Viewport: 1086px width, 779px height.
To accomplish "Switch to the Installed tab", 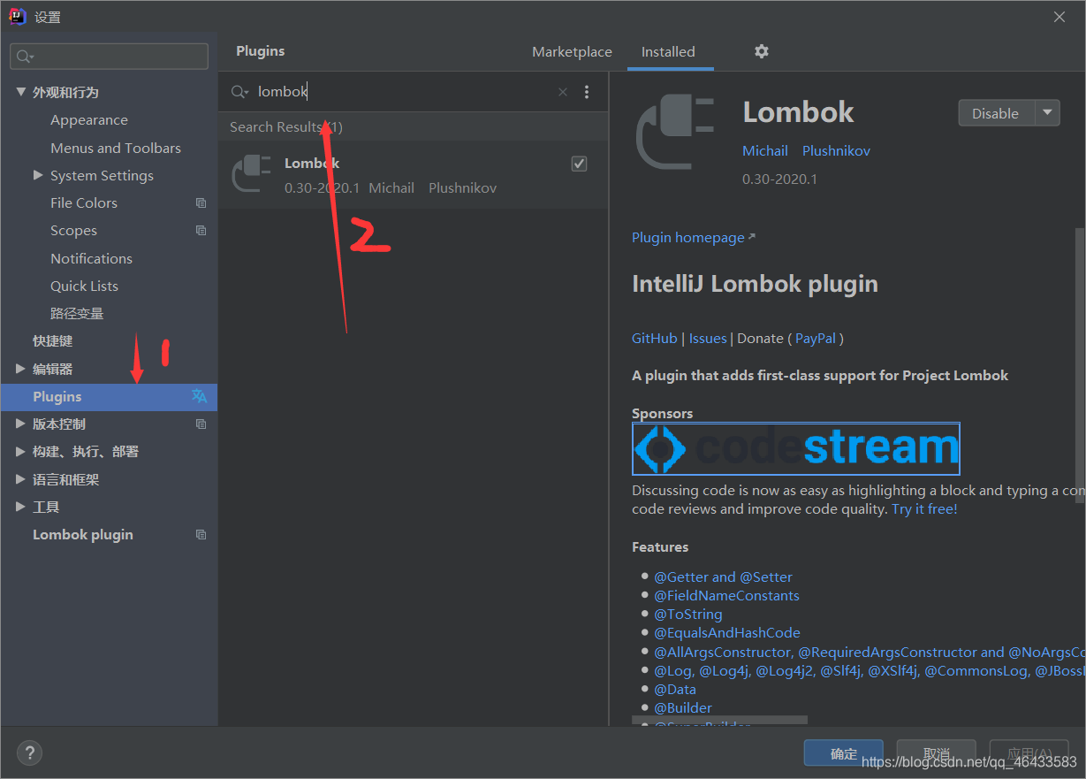I will (x=668, y=52).
